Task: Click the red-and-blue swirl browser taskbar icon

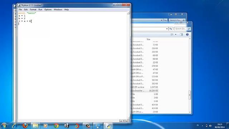Action: click(77, 126)
